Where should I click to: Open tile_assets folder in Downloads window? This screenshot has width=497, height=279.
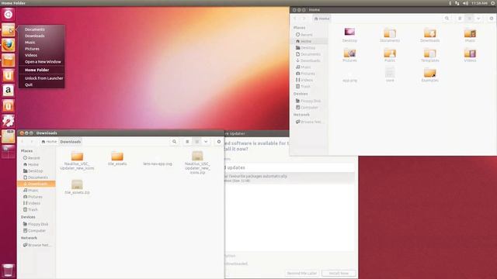(x=117, y=158)
